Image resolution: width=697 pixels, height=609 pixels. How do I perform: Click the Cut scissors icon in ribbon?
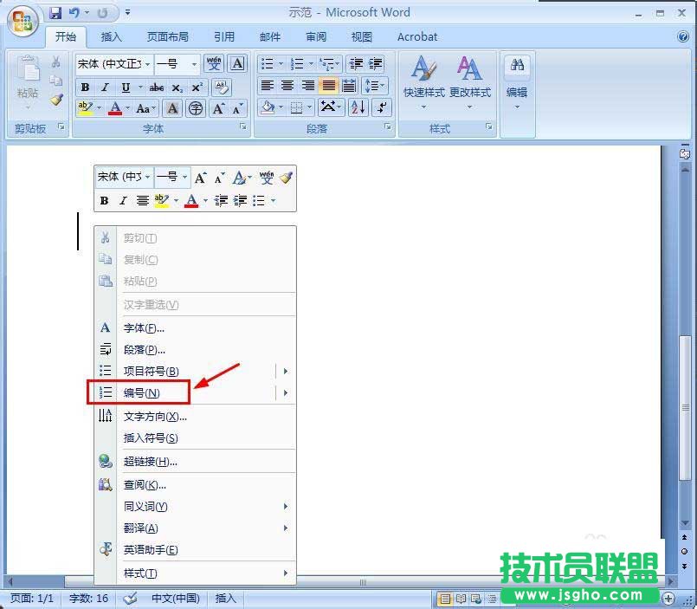click(56, 62)
